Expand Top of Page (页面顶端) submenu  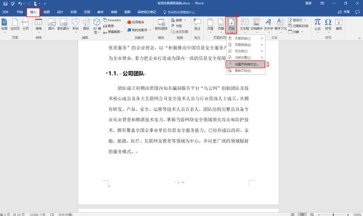(246, 38)
